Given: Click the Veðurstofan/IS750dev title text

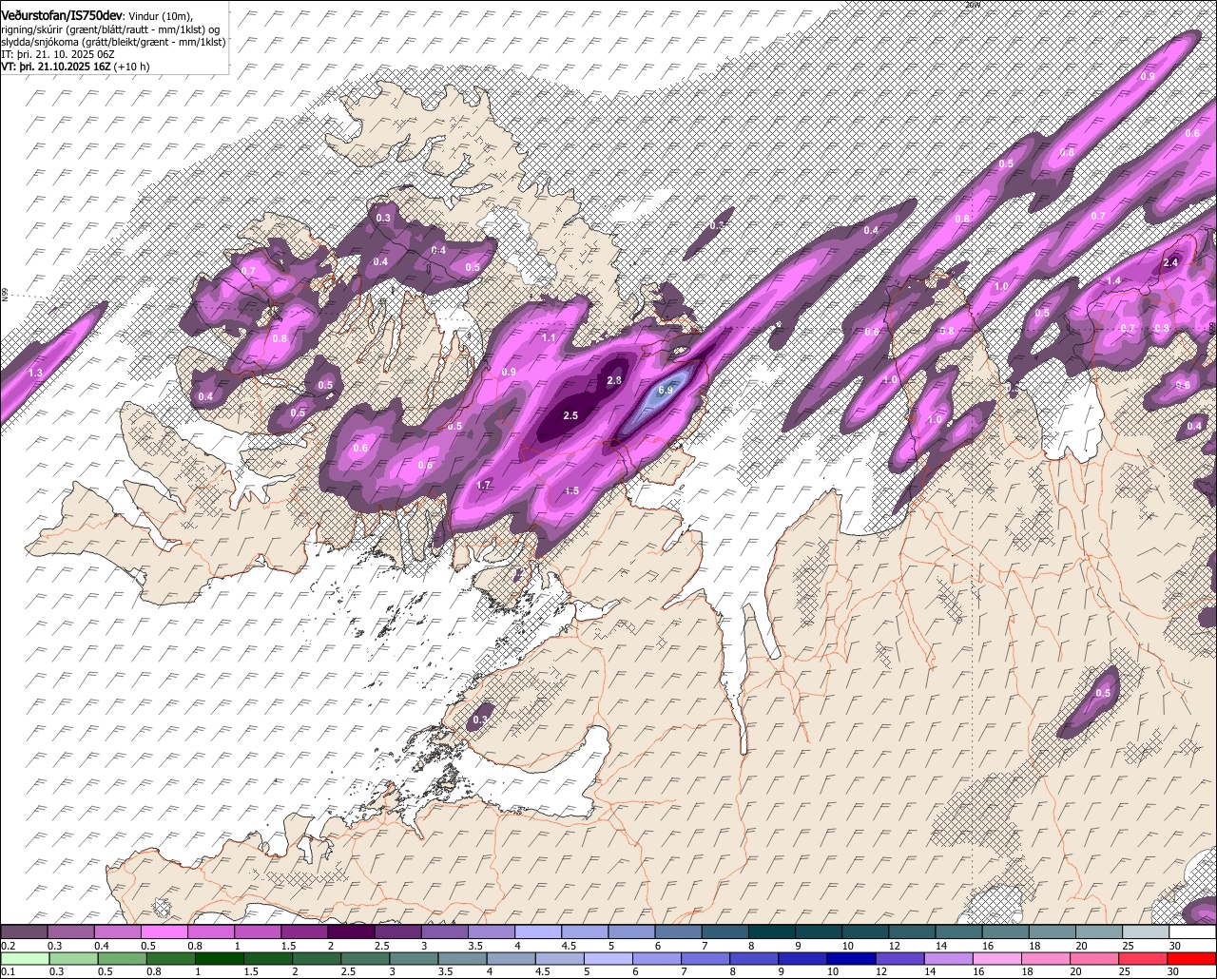Looking at the screenshot, I should click(63, 15).
